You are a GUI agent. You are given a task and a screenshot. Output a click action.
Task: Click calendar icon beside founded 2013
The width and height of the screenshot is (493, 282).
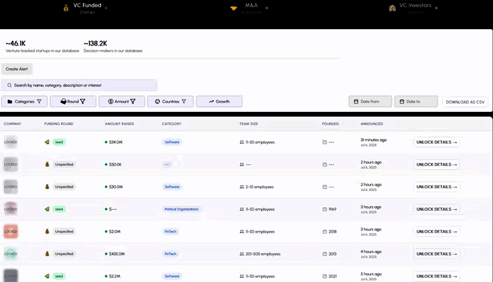[325, 254]
